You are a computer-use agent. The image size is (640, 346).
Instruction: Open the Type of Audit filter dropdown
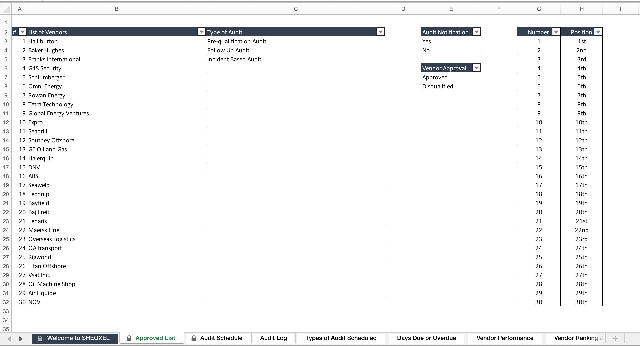pos(380,32)
